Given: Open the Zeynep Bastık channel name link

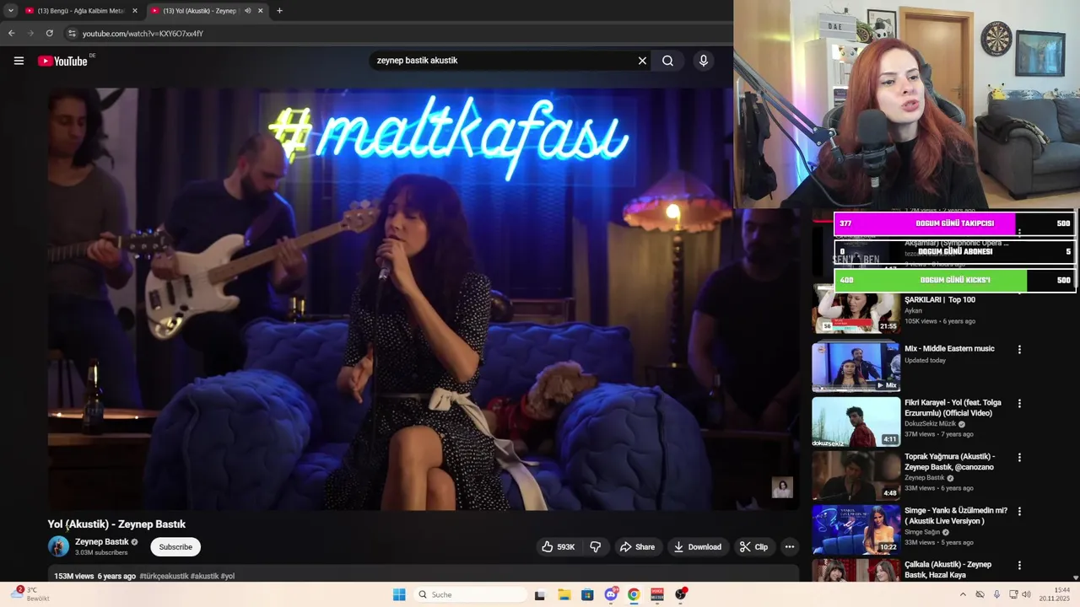Looking at the screenshot, I should point(102,542).
